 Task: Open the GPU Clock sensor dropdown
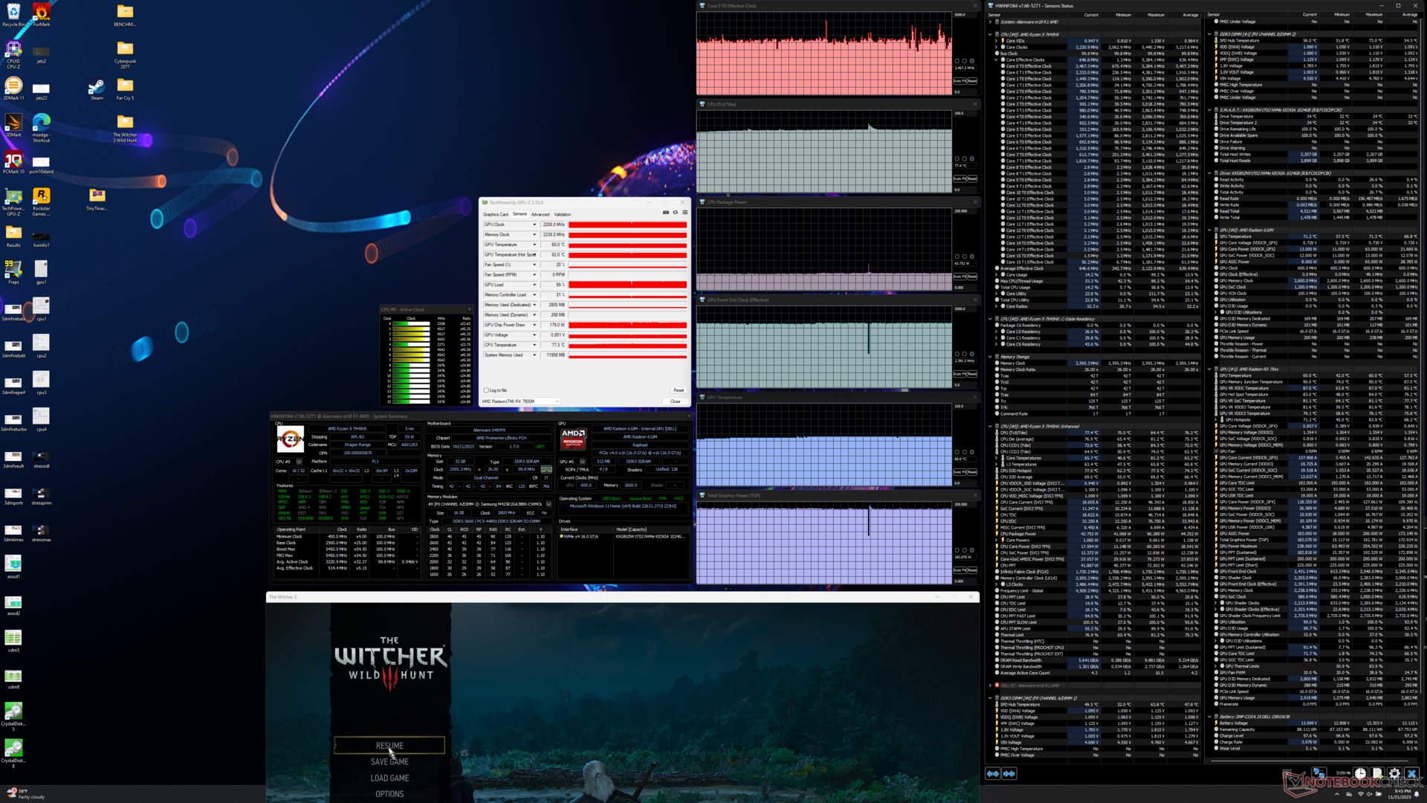click(534, 225)
